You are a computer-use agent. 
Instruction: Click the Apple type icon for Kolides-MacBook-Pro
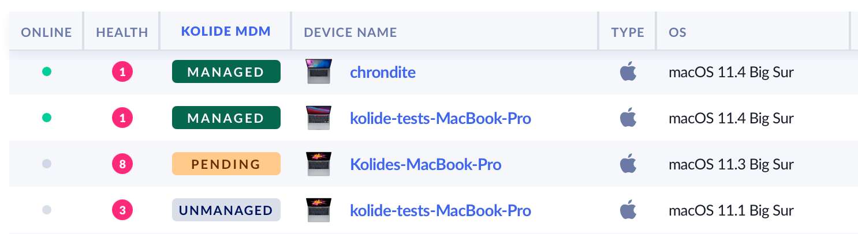tap(628, 164)
